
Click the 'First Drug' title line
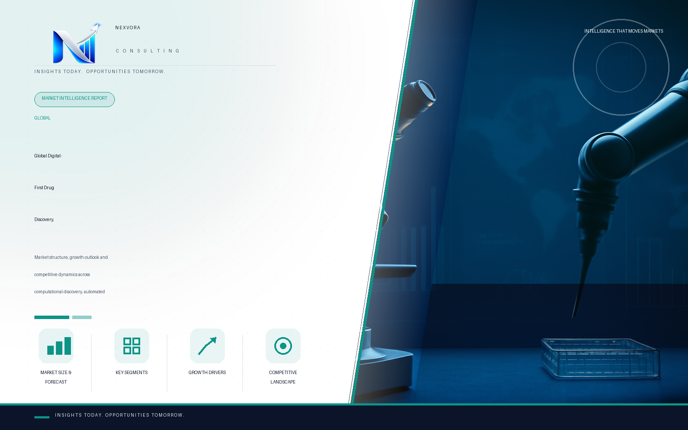(x=44, y=187)
